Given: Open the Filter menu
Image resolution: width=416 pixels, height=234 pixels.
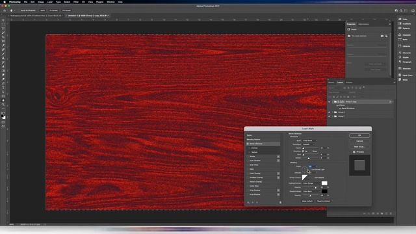Looking at the screenshot, I should (x=76, y=2).
